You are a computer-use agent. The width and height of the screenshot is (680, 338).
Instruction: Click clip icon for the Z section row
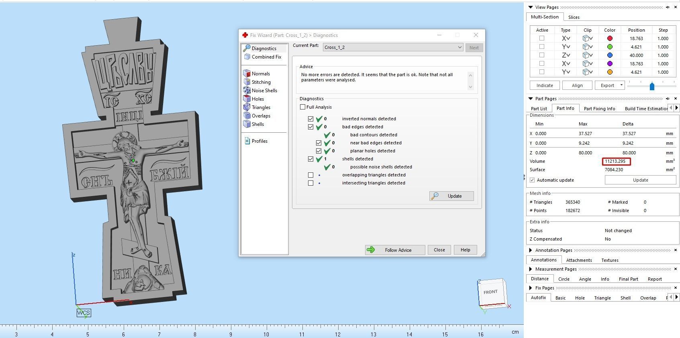[x=588, y=55]
